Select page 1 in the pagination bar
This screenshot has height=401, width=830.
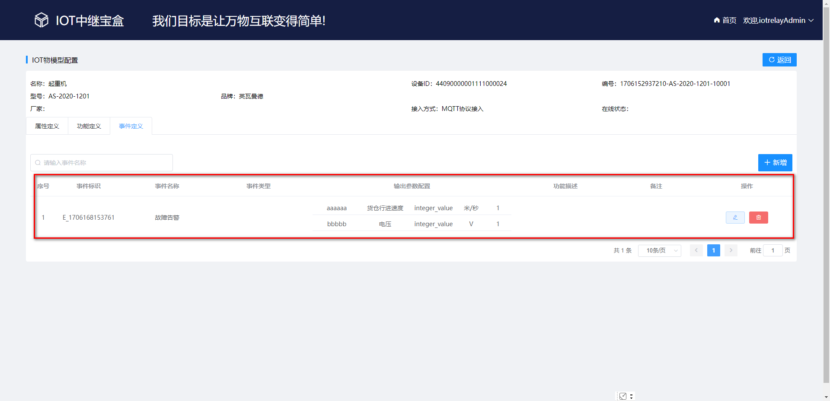pos(713,250)
